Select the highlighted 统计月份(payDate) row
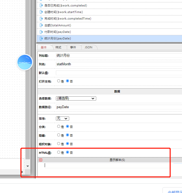The width and height of the screenshot is (182, 193). (109, 38)
